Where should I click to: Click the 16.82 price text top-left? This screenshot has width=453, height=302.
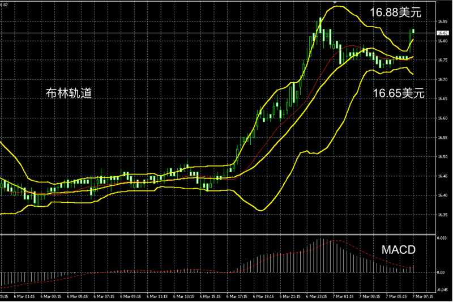pos(5,5)
